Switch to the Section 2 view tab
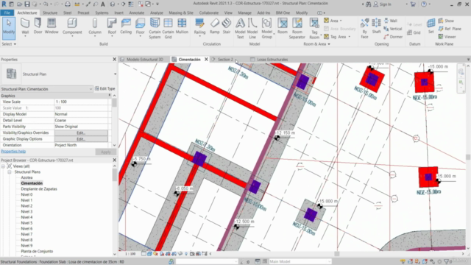 tap(225, 60)
